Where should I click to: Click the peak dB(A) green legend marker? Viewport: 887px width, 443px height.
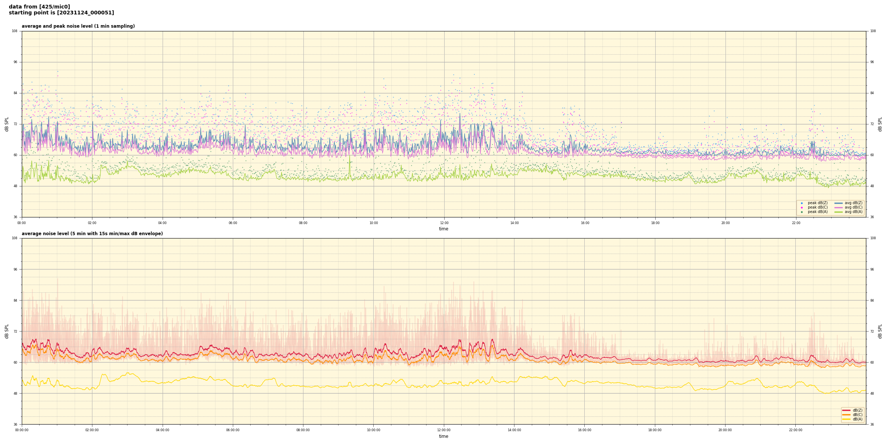tap(802, 212)
